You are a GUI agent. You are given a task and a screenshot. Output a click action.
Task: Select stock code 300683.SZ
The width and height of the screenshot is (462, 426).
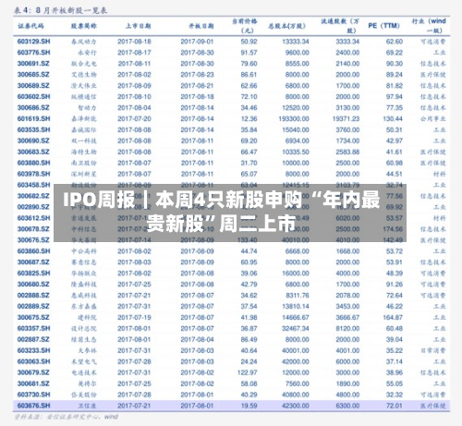coord(33,152)
